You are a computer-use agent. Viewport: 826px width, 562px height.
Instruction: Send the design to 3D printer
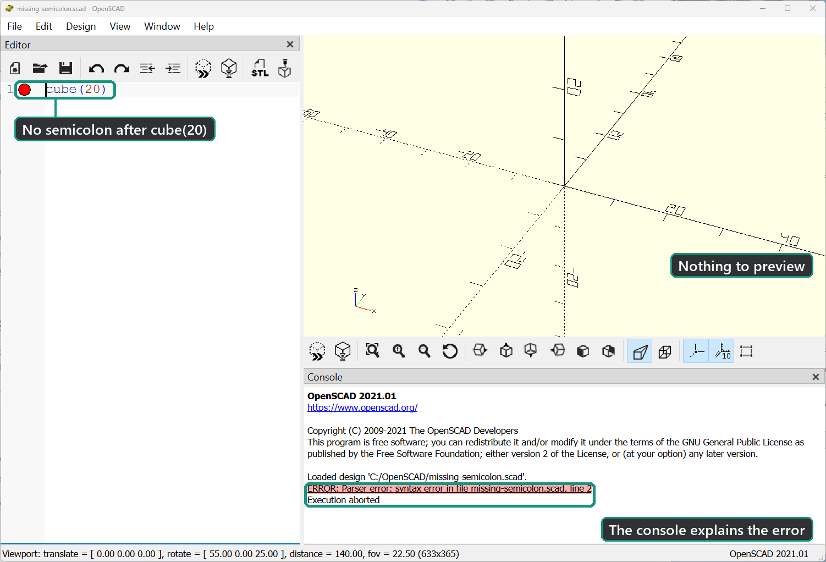click(x=285, y=68)
